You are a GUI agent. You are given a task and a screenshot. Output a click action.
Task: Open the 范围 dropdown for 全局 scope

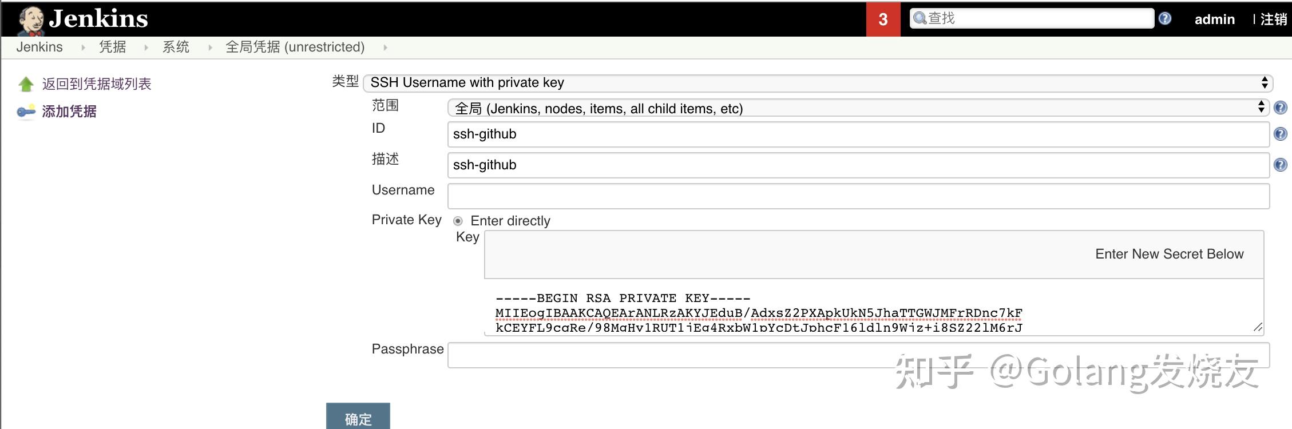coord(801,108)
